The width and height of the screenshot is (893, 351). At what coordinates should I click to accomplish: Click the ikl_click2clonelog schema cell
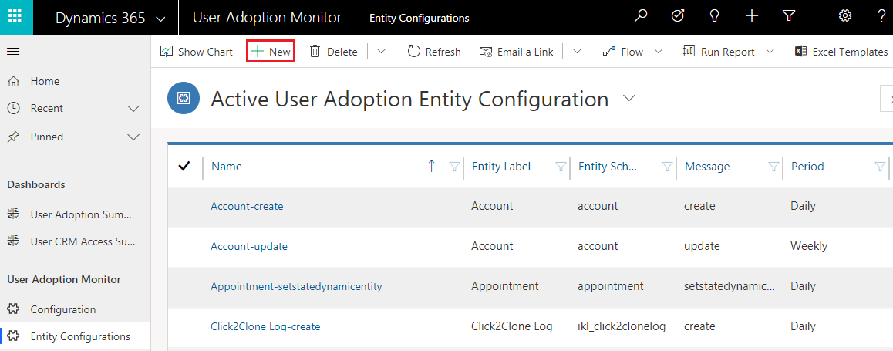[622, 326]
